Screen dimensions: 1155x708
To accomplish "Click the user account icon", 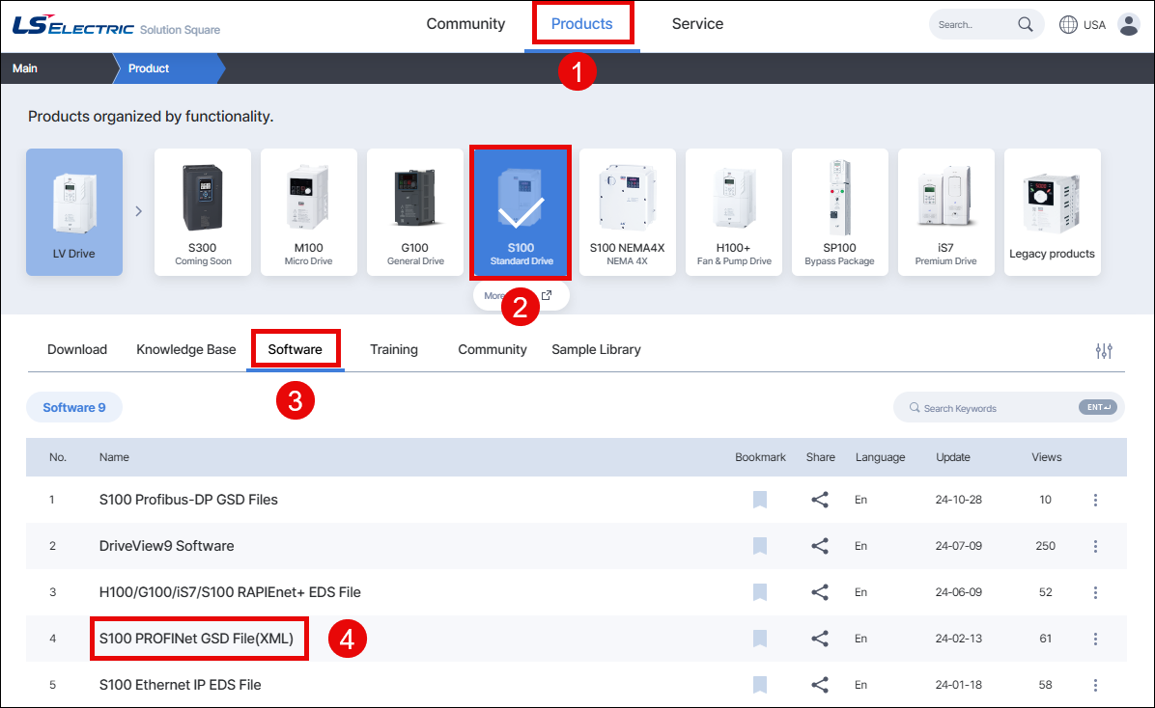I will click(x=1129, y=24).
